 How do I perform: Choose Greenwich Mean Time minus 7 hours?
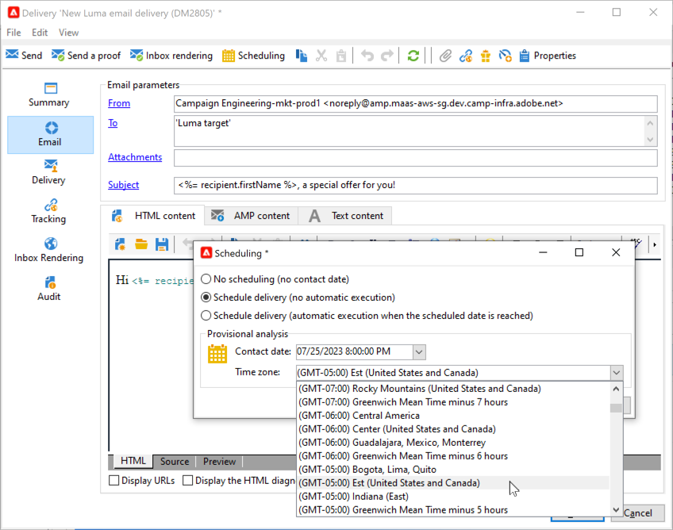(454, 402)
